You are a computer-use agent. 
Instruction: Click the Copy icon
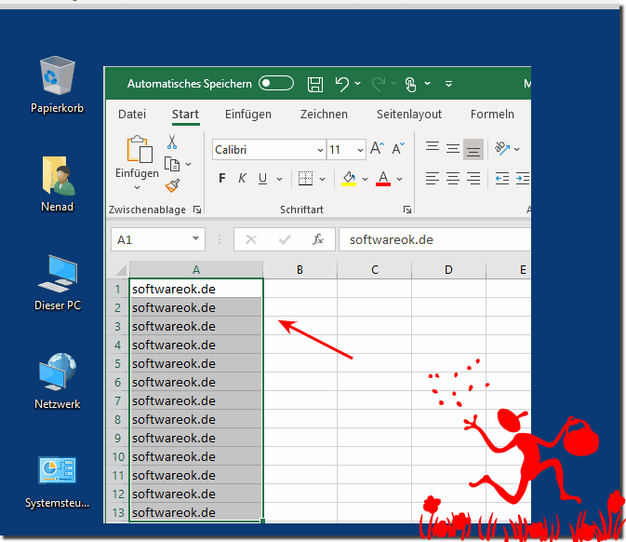click(x=172, y=164)
